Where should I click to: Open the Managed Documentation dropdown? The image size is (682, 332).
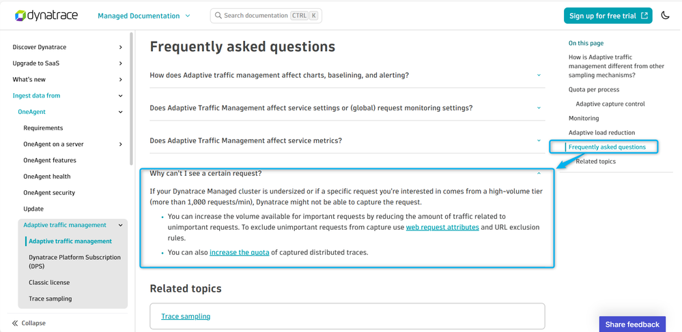pyautogui.click(x=144, y=16)
